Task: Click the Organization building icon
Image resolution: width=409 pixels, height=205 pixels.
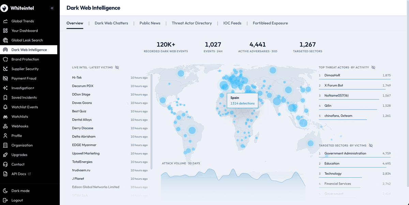Action: tap(5, 145)
